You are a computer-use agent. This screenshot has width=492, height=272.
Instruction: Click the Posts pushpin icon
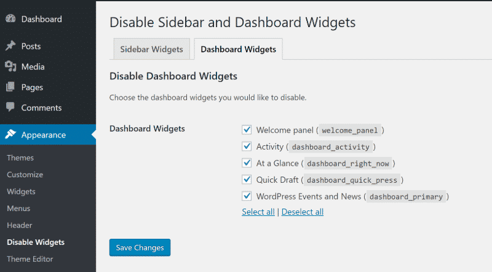10,46
